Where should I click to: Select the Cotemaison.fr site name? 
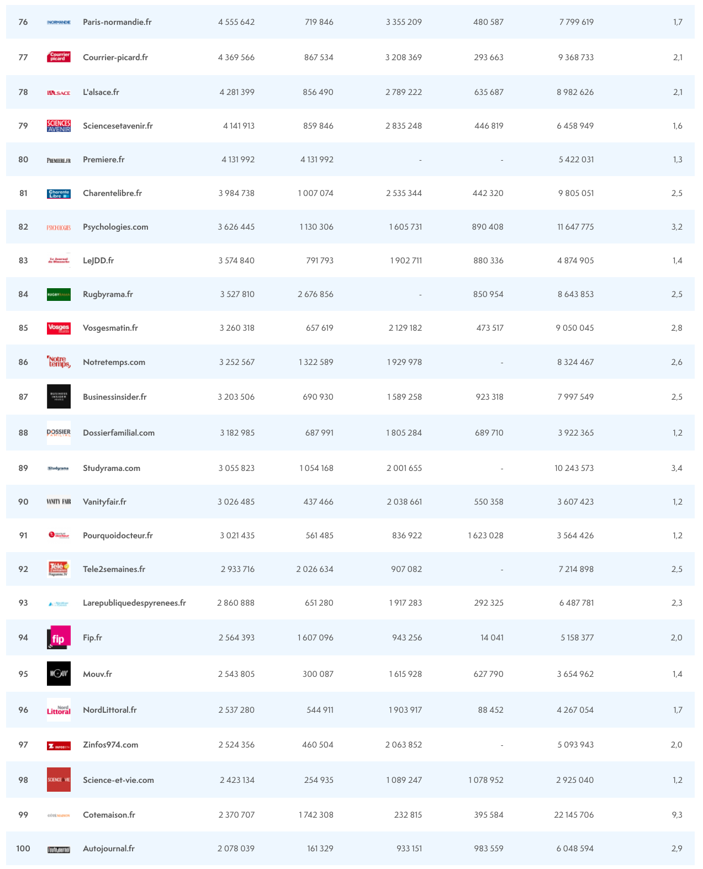point(109,815)
